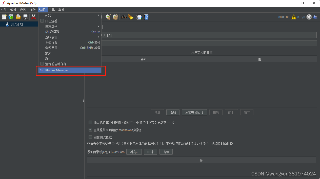Click the Cut scissors toolbar icon

click(33, 17)
